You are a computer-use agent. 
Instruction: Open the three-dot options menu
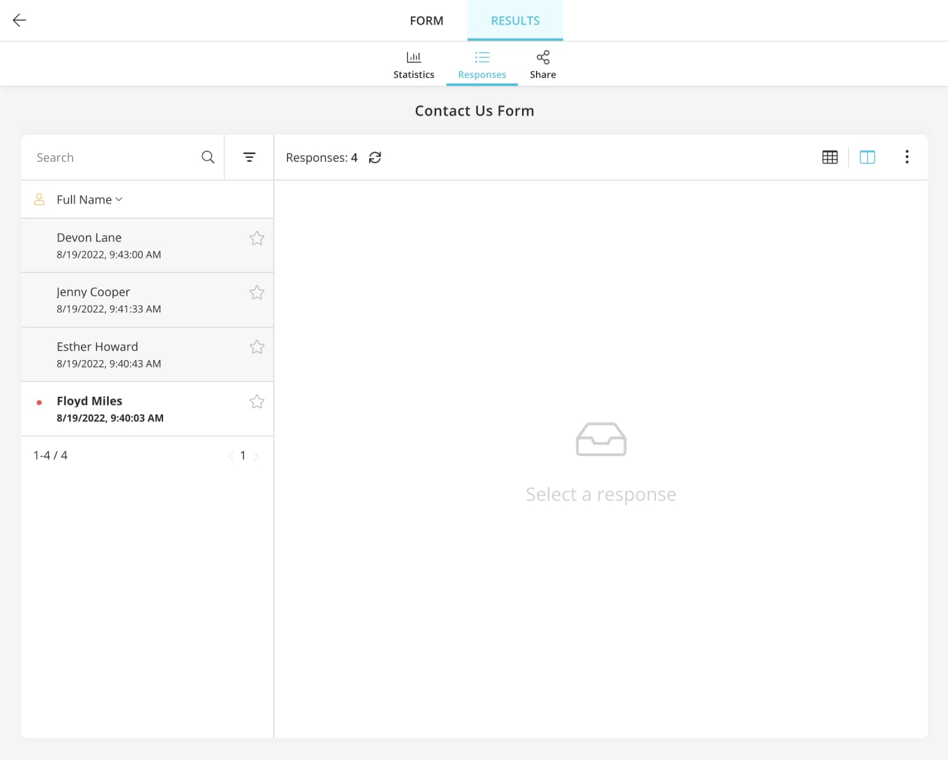click(x=907, y=157)
